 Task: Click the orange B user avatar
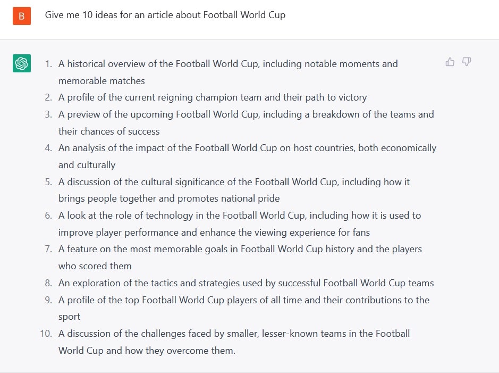[22, 16]
